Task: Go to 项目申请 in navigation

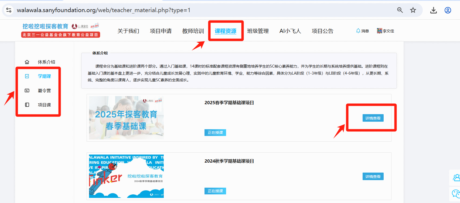Action: (x=161, y=31)
